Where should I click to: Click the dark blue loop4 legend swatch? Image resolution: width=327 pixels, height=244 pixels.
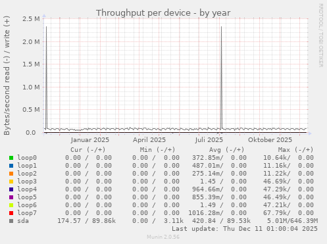11,189
